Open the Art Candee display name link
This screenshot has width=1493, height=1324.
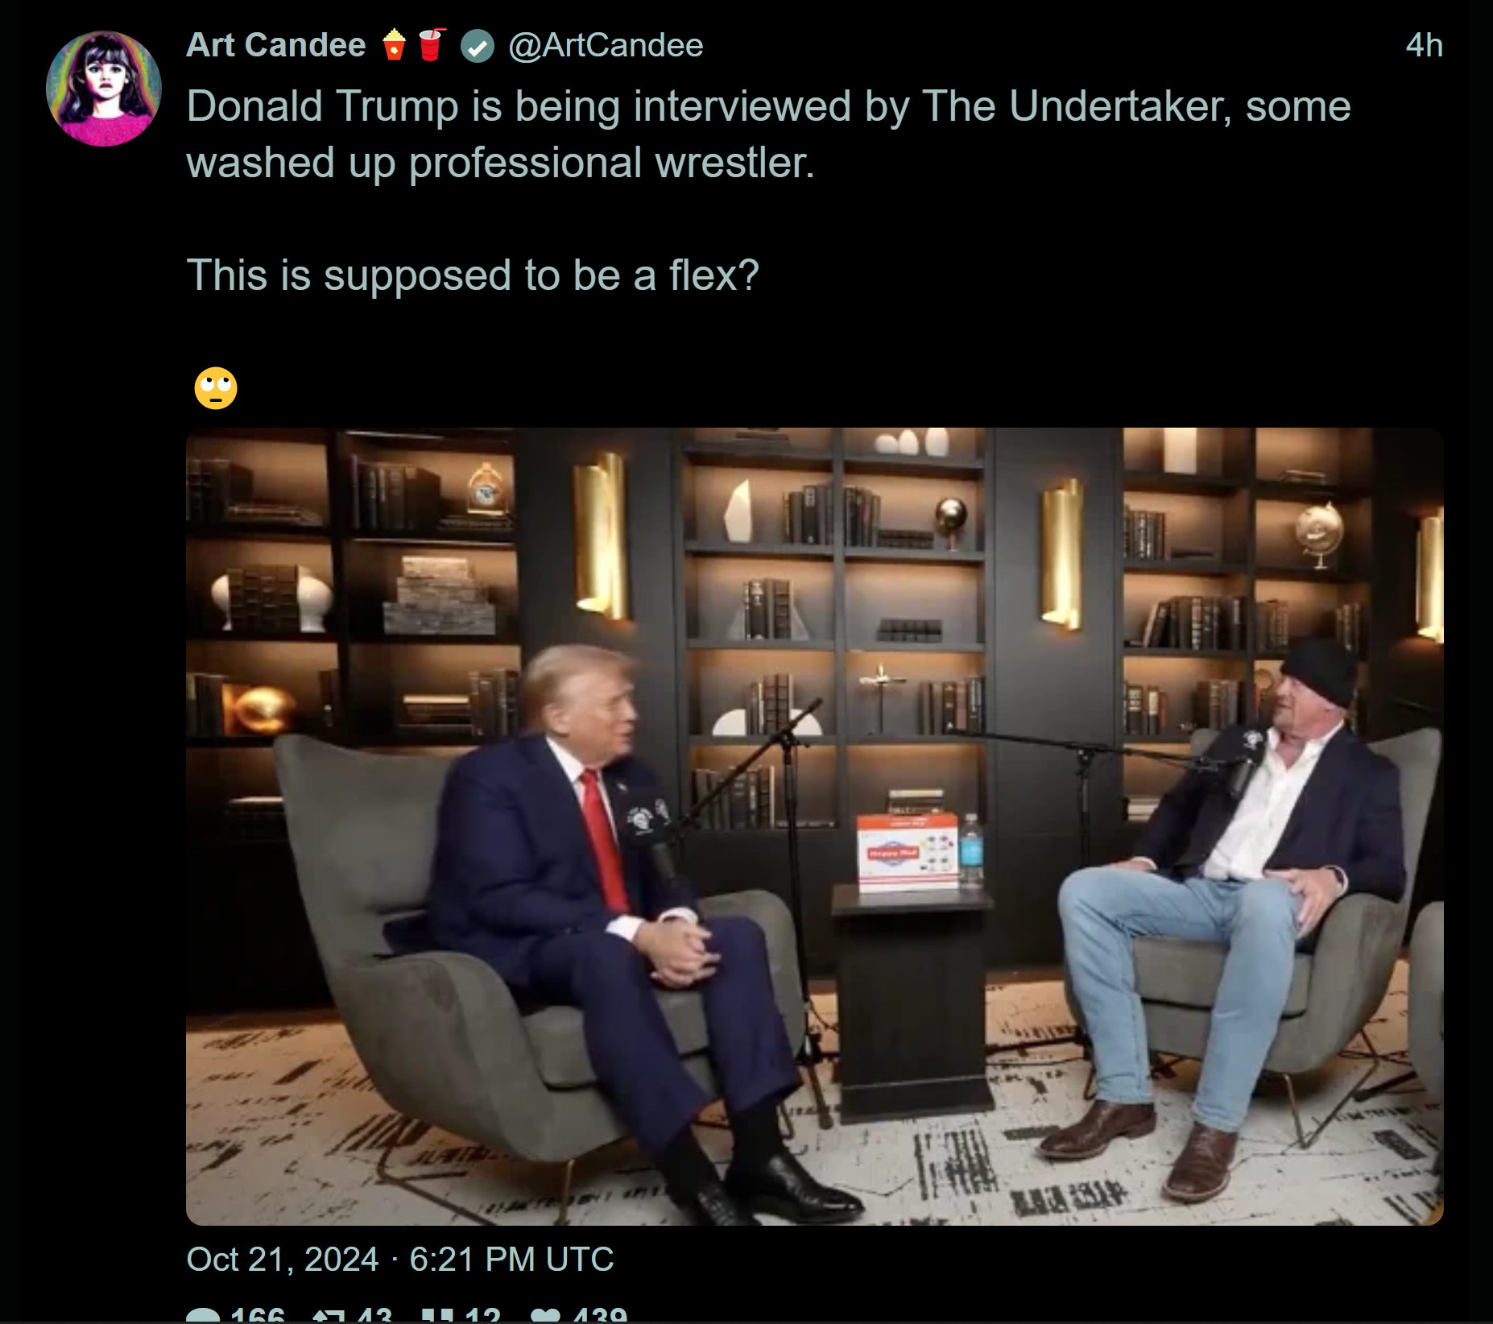coord(276,45)
